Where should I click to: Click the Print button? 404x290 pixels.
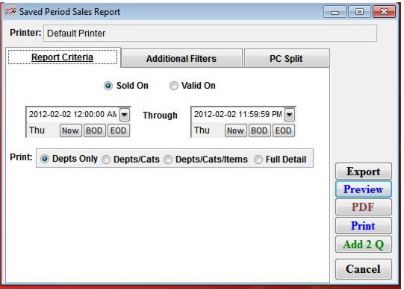364,226
